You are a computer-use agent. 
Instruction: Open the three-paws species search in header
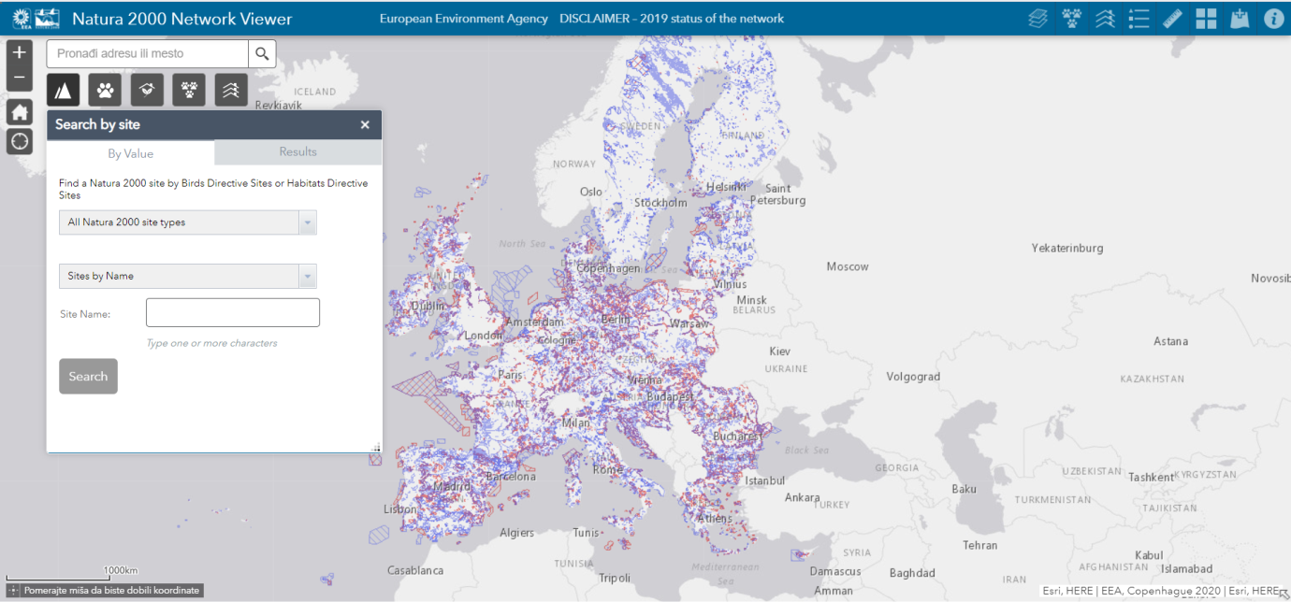point(1072,19)
